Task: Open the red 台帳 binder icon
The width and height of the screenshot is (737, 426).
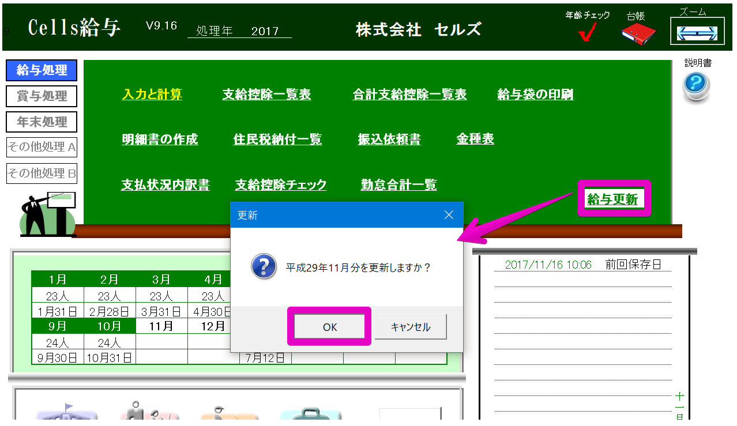Action: pyautogui.click(x=638, y=34)
